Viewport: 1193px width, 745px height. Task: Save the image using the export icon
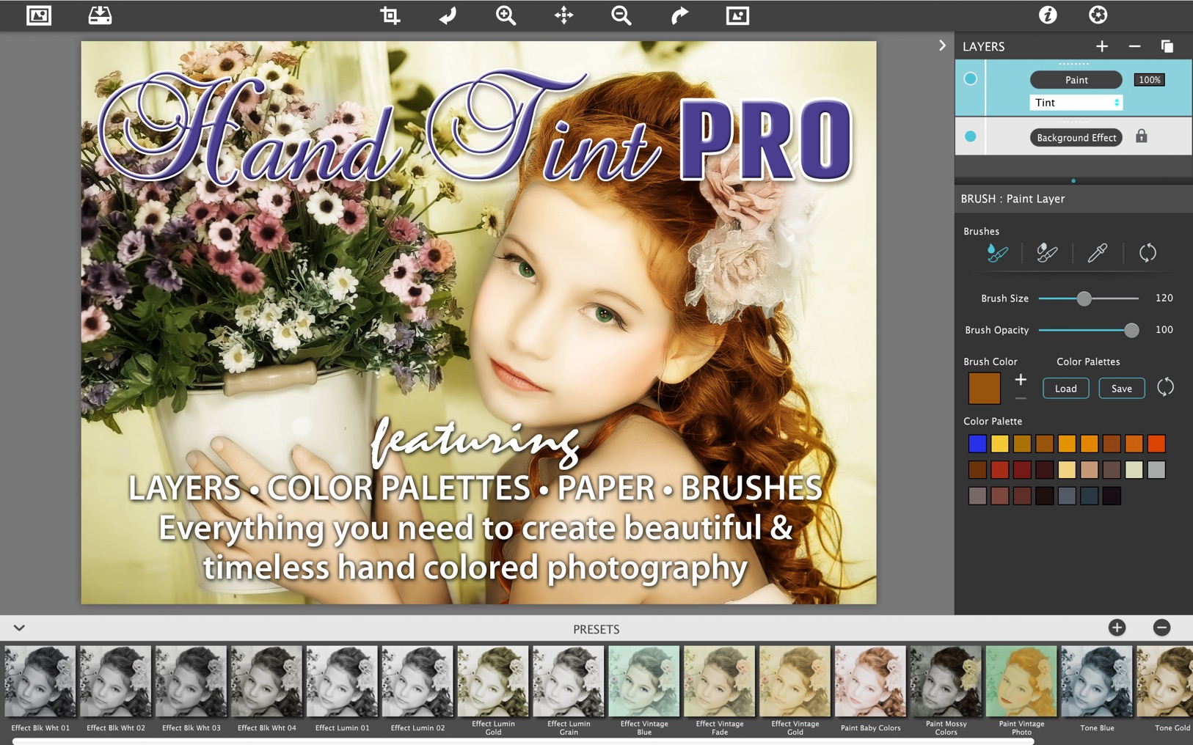click(101, 15)
